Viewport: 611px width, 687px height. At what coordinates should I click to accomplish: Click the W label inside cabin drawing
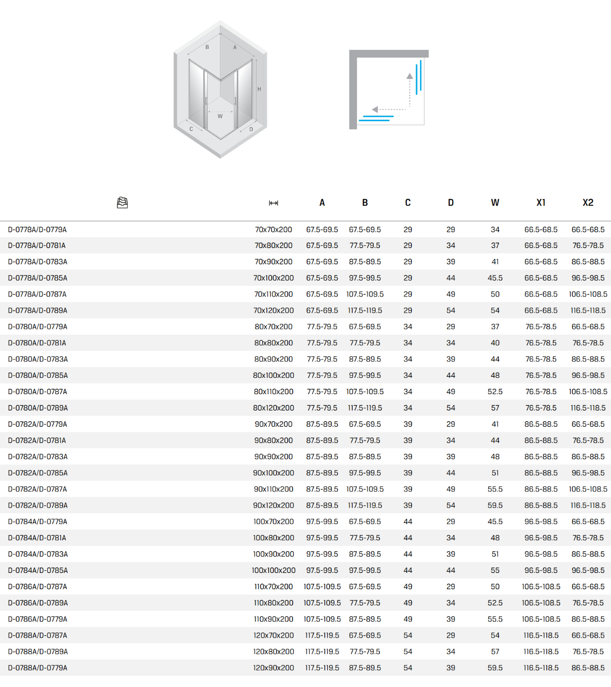[220, 116]
